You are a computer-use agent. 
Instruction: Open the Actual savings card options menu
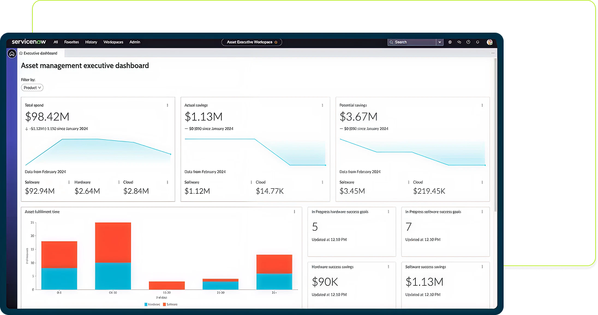point(323,105)
